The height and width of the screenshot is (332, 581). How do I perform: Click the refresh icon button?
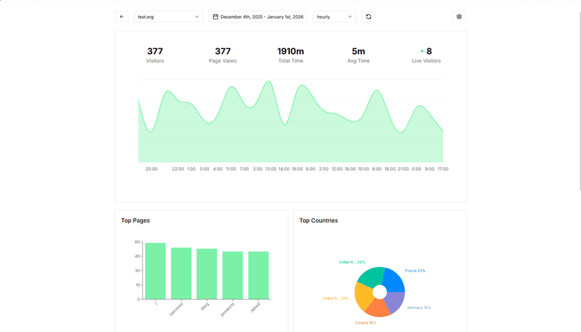368,17
